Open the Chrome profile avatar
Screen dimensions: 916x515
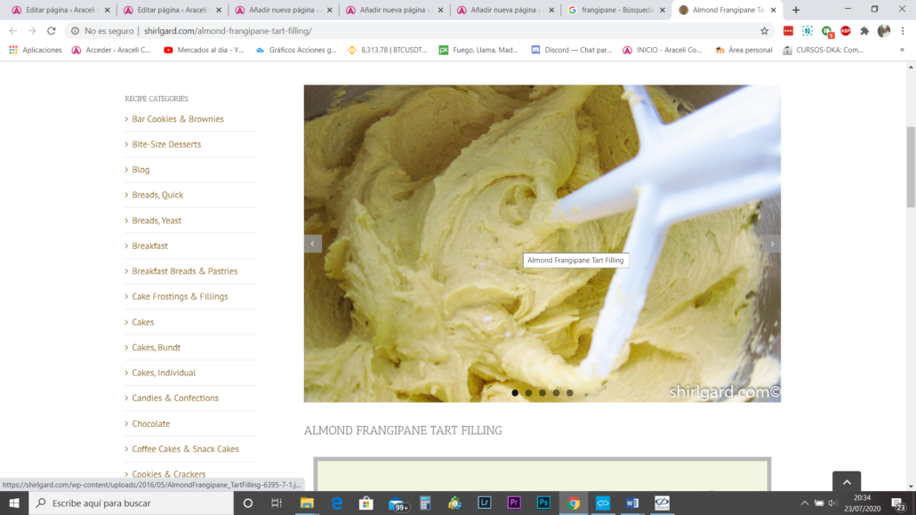point(884,31)
